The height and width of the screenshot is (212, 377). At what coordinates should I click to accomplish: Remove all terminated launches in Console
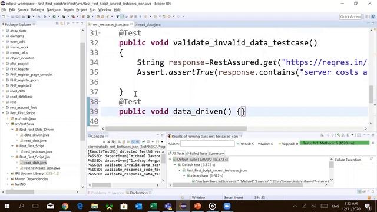113,142
